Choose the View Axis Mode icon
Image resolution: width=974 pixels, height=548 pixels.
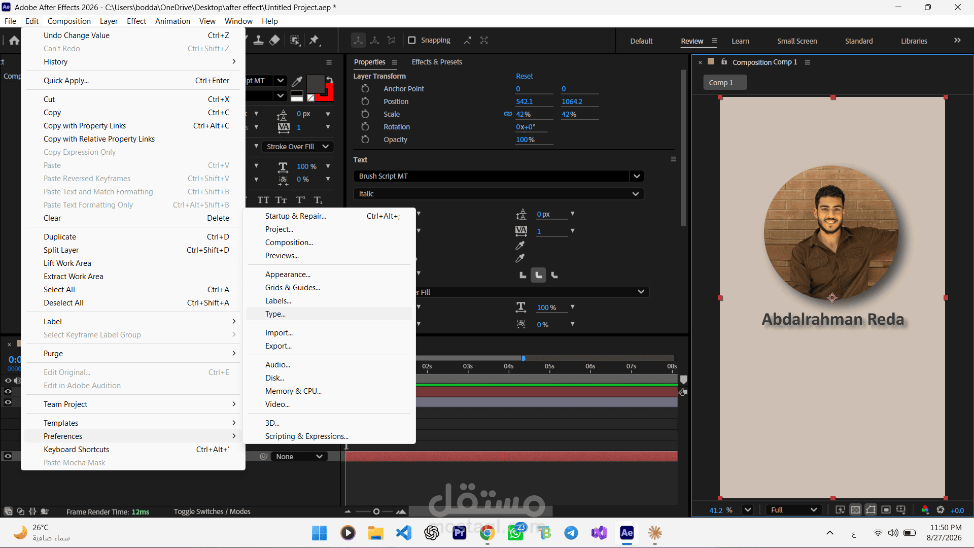[x=391, y=41]
